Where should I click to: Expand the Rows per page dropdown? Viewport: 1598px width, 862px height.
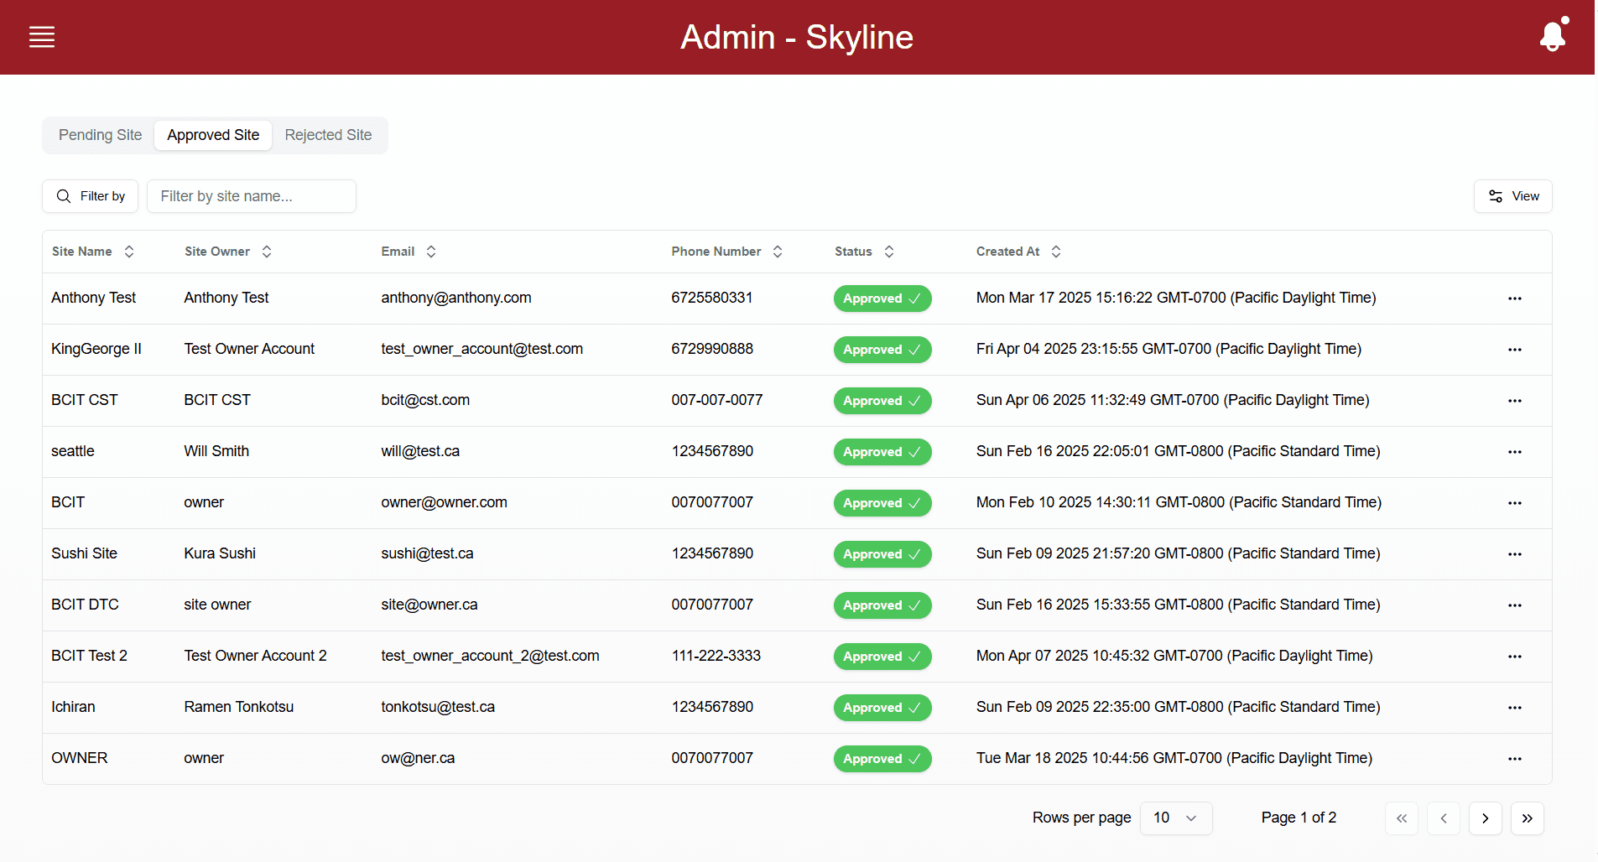pos(1175,818)
